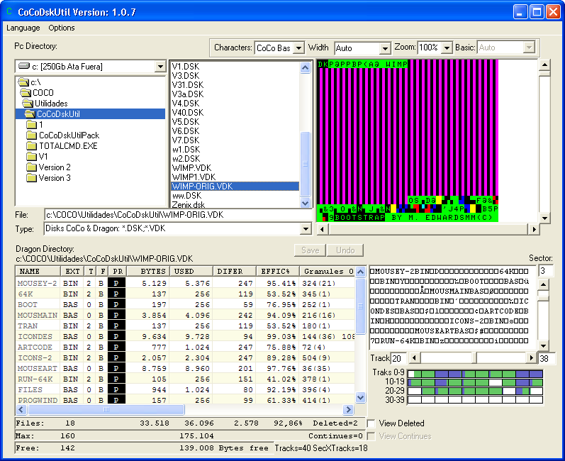Click the Track slider left arrow

415,358
